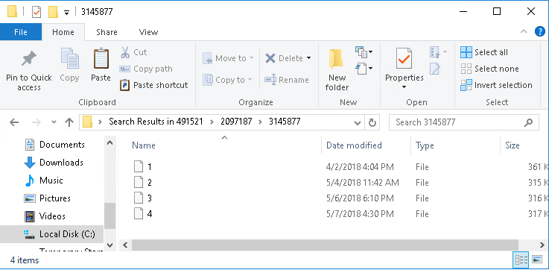
Task: Open the Recent locations dropdown
Action: (54, 122)
